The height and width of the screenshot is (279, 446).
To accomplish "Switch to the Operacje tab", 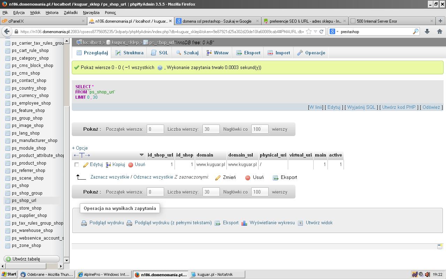I will coord(311,53).
